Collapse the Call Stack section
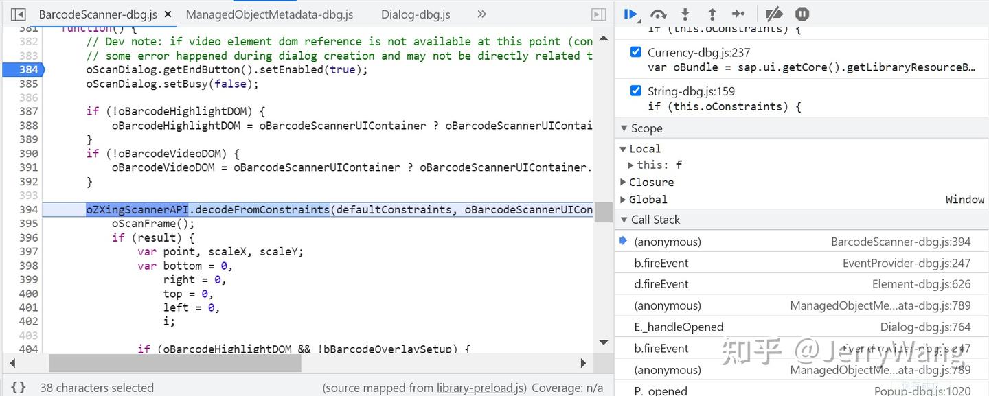Viewport: 989px width, 396px height. 624,220
